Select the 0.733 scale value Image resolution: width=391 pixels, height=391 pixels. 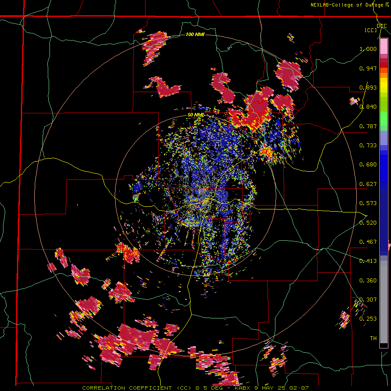[368, 146]
